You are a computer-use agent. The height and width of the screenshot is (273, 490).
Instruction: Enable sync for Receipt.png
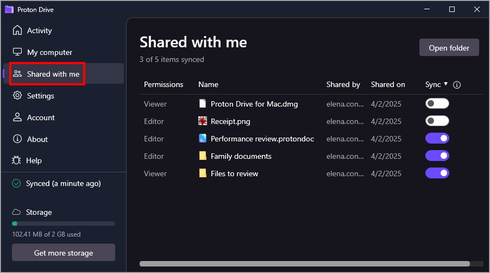tap(437, 121)
